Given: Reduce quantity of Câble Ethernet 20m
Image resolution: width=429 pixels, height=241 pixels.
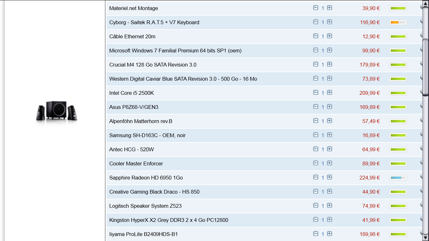Looking at the screenshot, I should pos(316,36).
